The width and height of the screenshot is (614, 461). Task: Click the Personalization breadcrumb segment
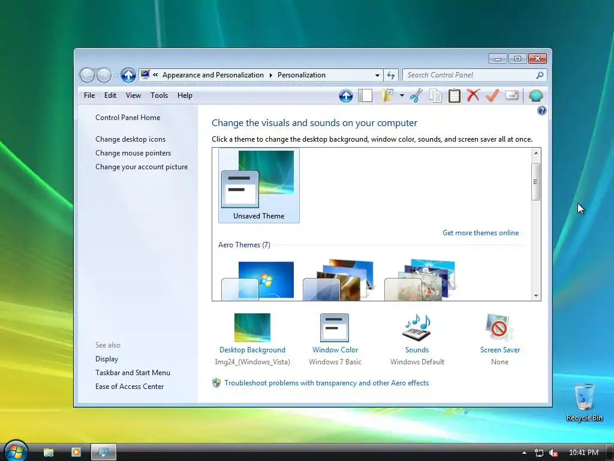pos(302,75)
